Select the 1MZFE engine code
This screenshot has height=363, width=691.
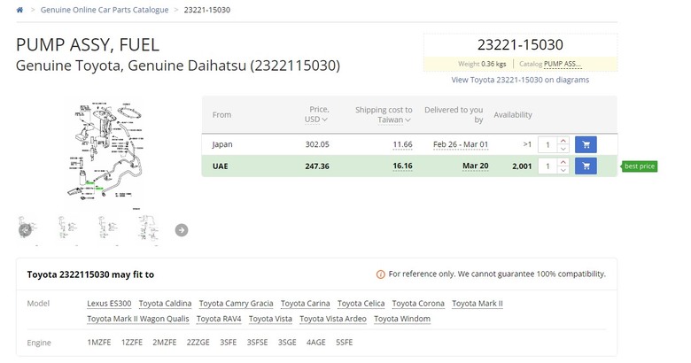pos(99,343)
